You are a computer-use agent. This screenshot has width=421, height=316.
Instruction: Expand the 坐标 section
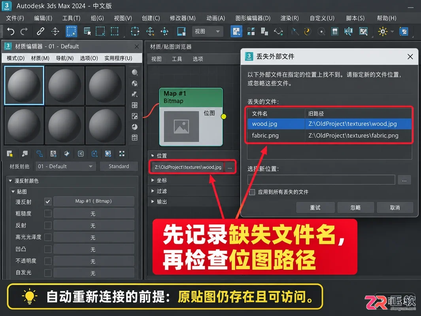coord(153,180)
